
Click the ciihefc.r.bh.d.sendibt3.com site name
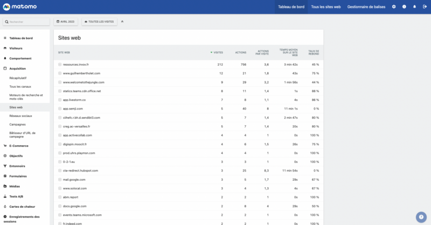click(x=81, y=118)
